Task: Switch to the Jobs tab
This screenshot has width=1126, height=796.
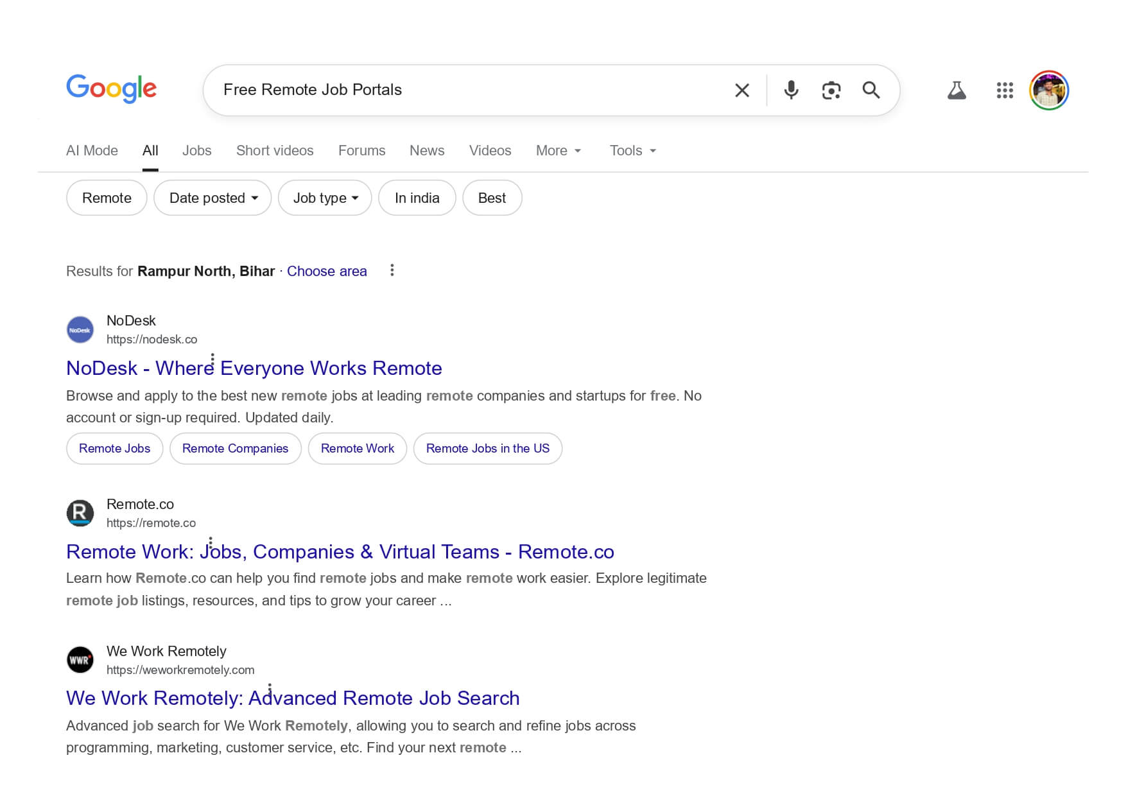Action: pyautogui.click(x=196, y=151)
